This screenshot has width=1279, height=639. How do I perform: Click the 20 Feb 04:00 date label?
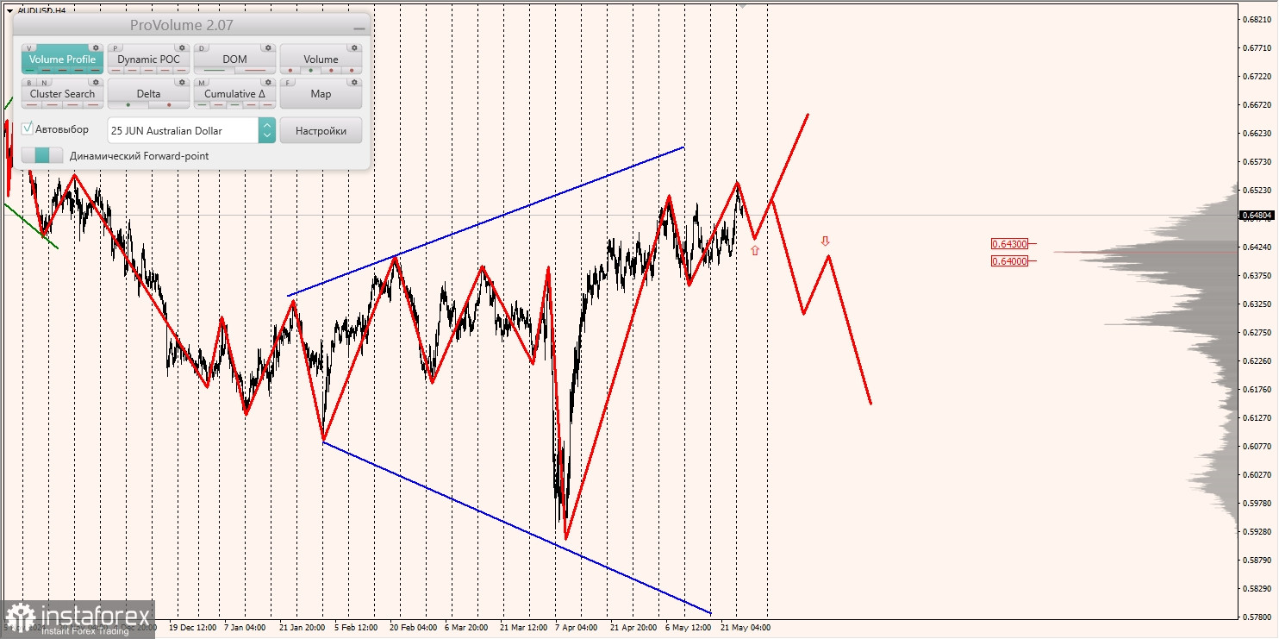tap(412, 627)
